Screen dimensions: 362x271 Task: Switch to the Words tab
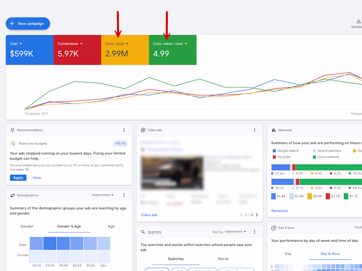click(223, 259)
